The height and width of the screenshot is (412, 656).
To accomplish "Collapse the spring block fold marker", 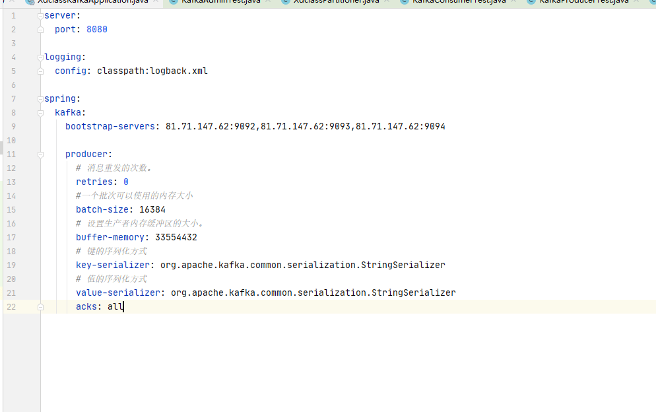I will coord(40,99).
